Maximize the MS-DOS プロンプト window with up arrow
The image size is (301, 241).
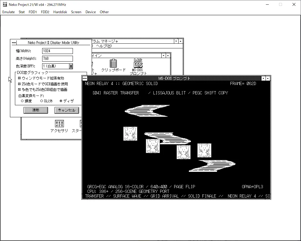tap(268, 78)
